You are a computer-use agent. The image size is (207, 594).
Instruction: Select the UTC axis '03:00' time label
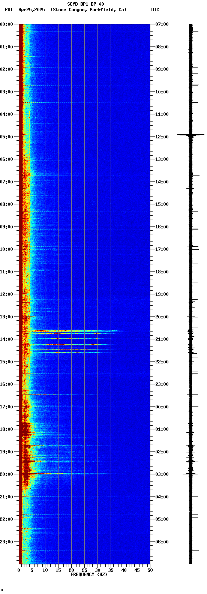162,474
